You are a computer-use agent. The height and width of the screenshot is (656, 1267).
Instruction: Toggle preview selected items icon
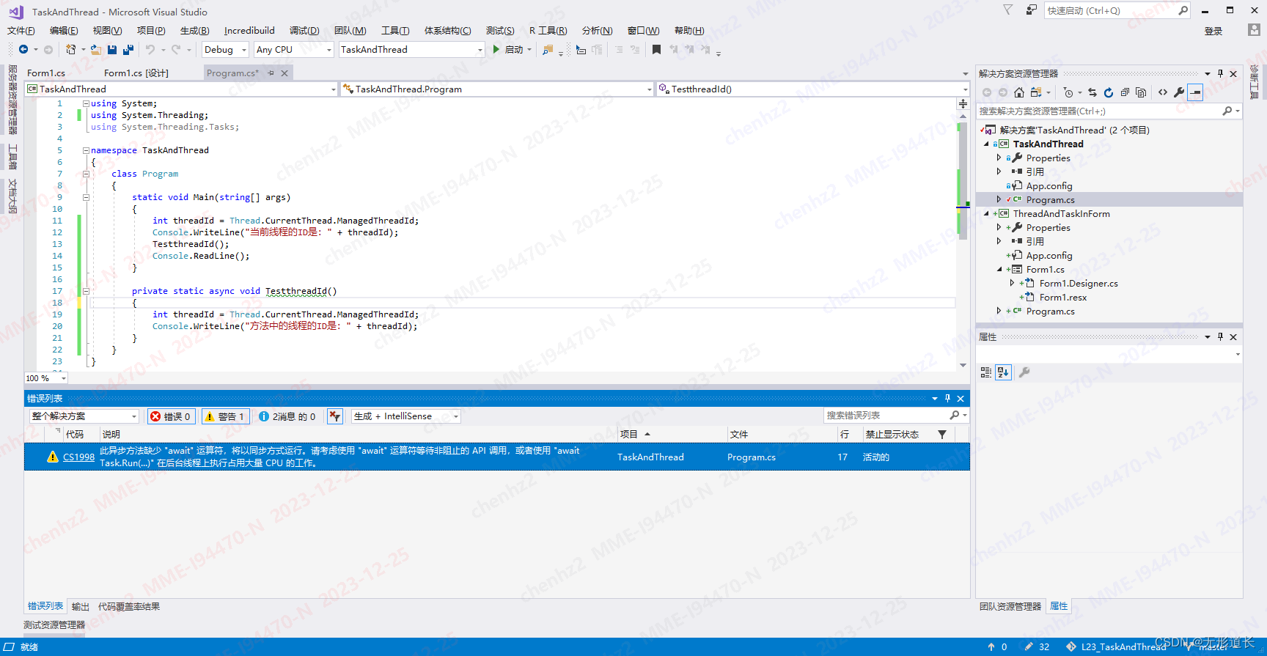point(1196,92)
